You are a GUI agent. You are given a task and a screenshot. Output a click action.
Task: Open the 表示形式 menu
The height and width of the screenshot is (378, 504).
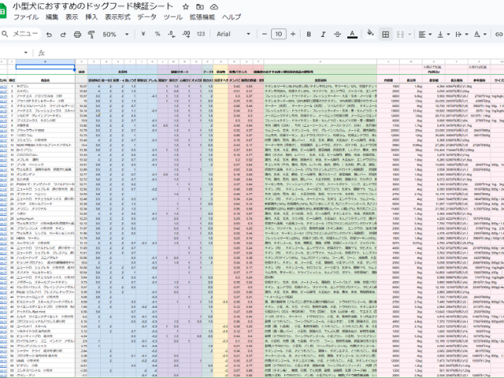(117, 17)
